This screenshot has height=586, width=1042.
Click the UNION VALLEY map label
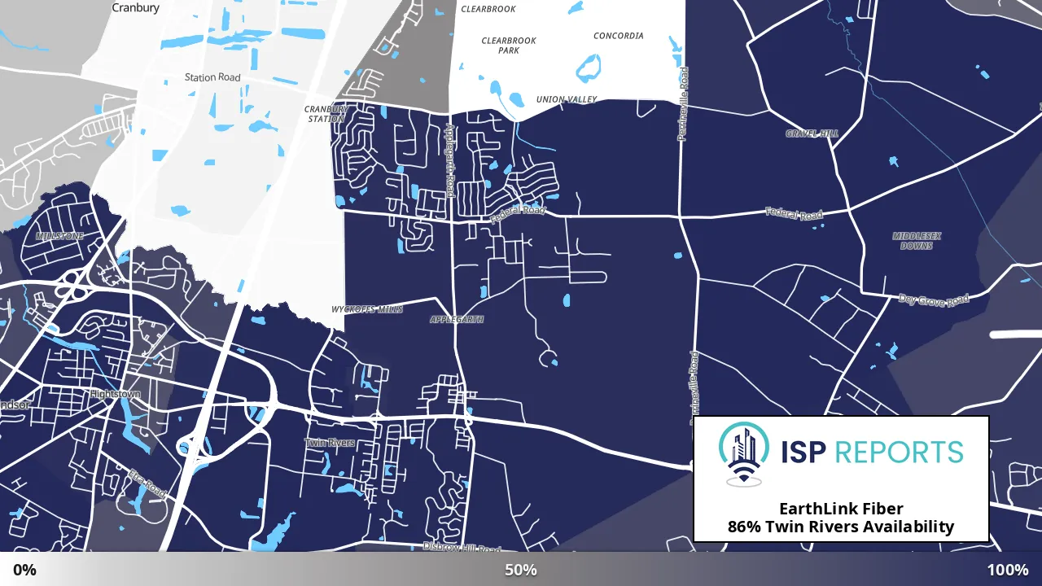[x=567, y=99]
